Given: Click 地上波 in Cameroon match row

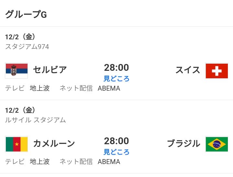Looking at the screenshot, I should tap(40, 162).
